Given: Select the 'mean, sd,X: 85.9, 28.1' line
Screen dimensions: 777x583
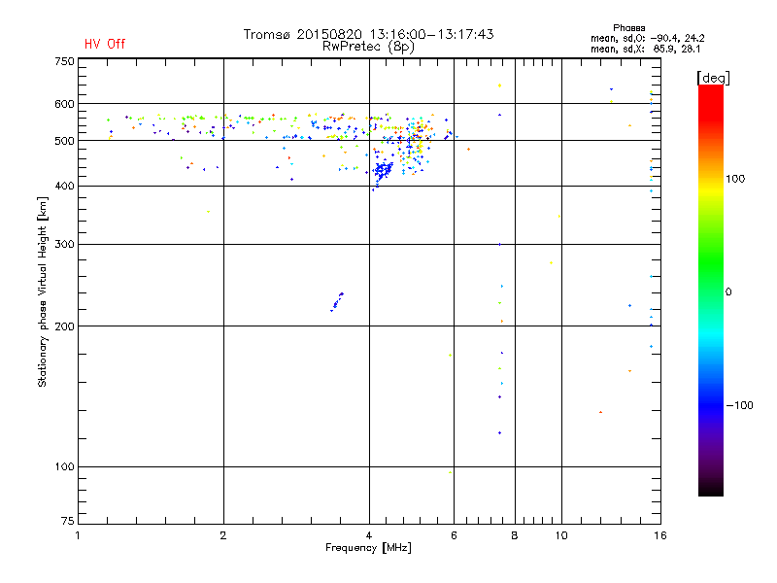Looking at the screenshot, I should [x=645, y=49].
